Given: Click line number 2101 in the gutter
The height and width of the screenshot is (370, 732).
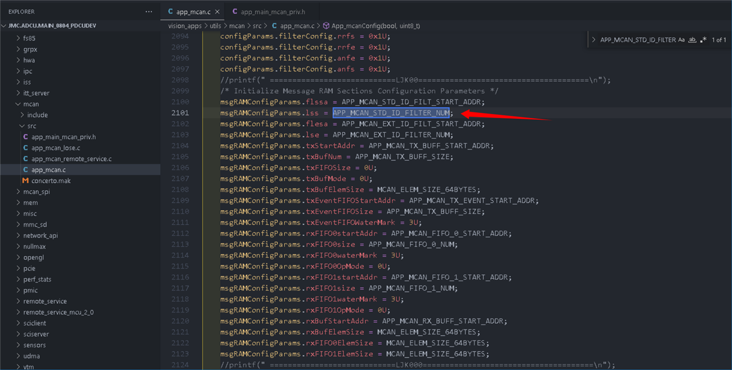Looking at the screenshot, I should pos(180,113).
